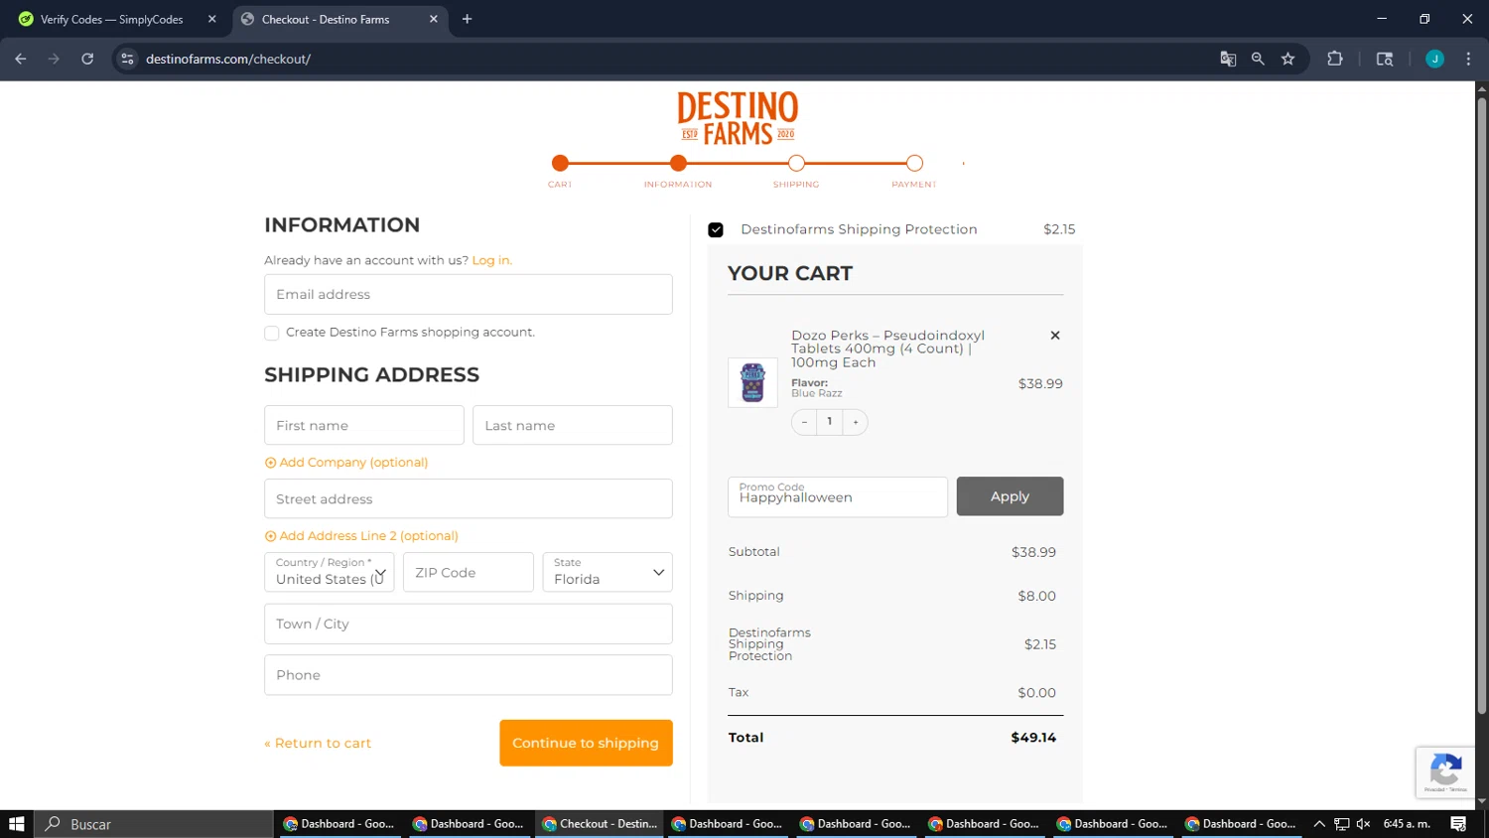Viewport: 1489px width, 838px height.
Task: Click the Total amount $49.14
Action: [1033, 738]
